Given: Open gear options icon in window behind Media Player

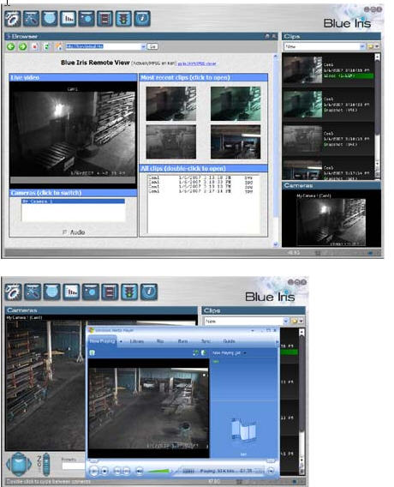Looking at the screenshot, I should (14, 292).
